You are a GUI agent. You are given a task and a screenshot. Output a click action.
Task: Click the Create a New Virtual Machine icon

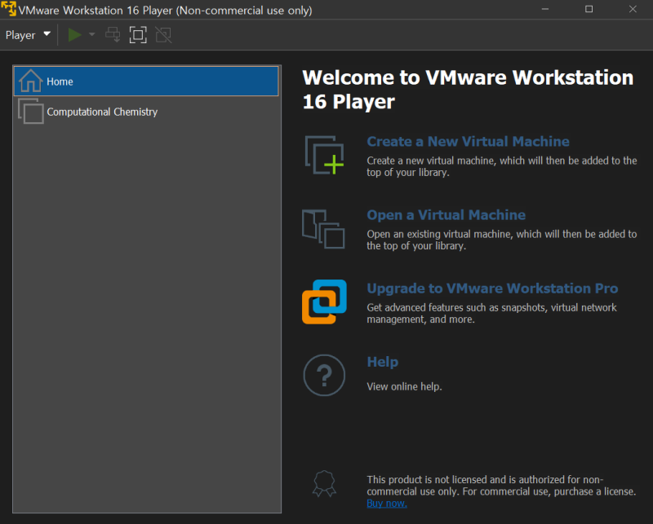click(x=324, y=155)
